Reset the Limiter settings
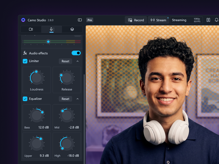219x164 pixels. tap(65, 61)
